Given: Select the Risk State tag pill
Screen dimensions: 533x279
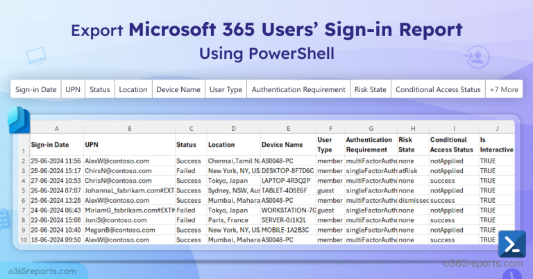Looking at the screenshot, I should pyautogui.click(x=371, y=89).
